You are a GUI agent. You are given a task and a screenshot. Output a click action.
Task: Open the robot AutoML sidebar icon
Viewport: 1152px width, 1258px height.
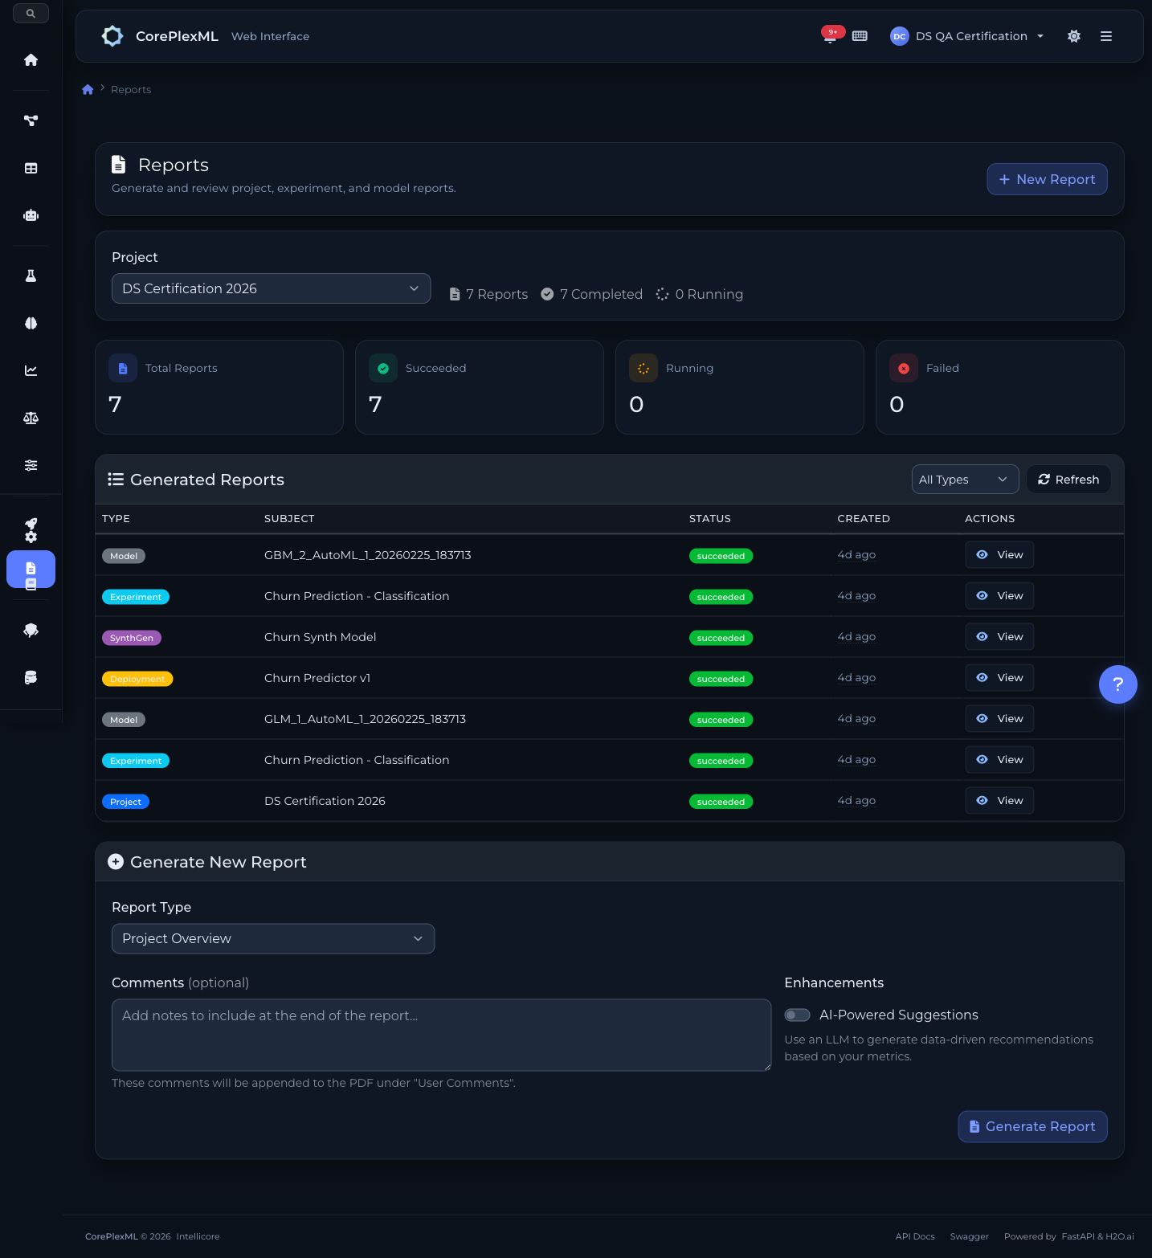[x=31, y=214]
